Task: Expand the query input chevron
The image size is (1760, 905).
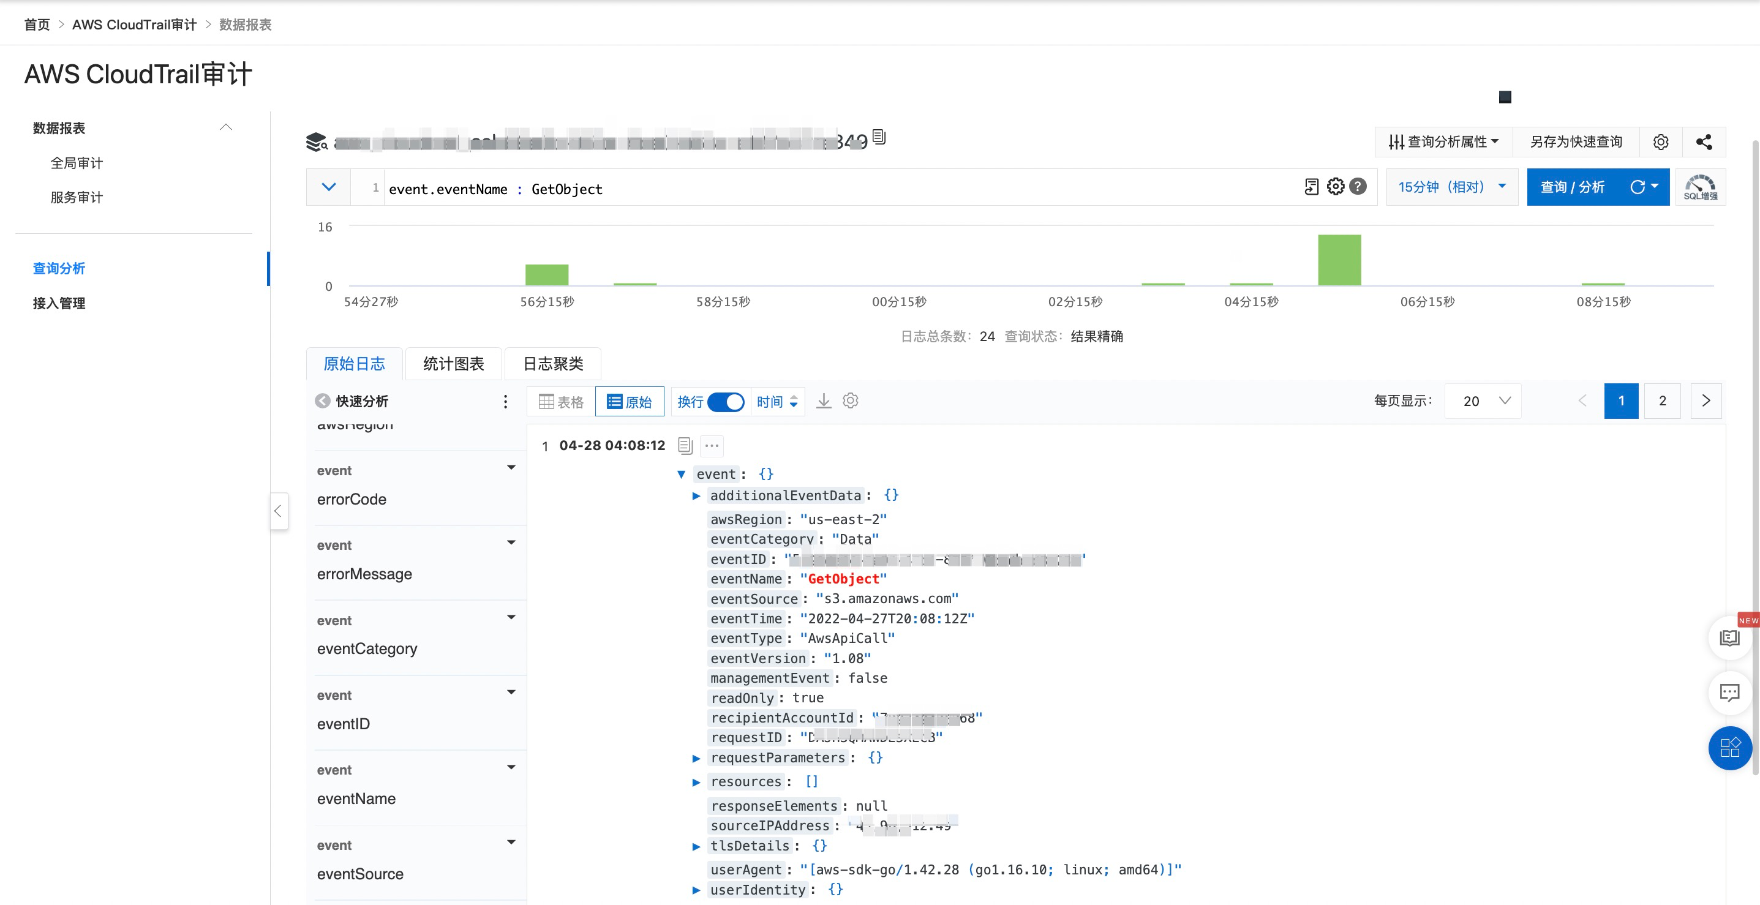Action: pyautogui.click(x=329, y=187)
